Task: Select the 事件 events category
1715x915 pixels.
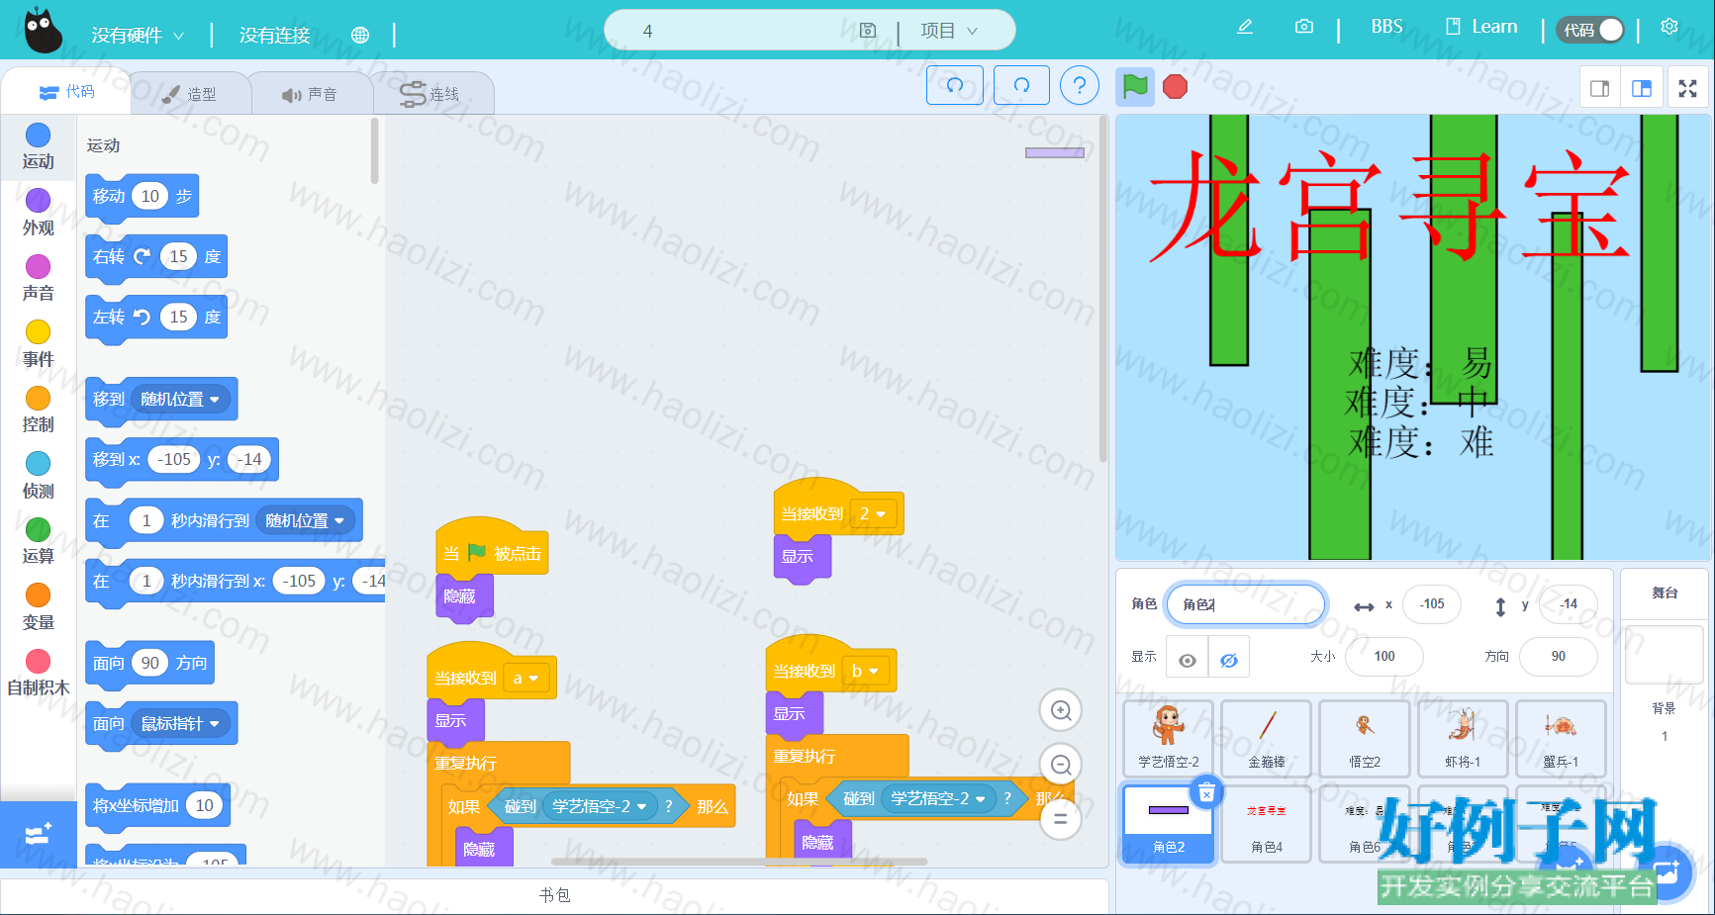Action: coord(38,344)
